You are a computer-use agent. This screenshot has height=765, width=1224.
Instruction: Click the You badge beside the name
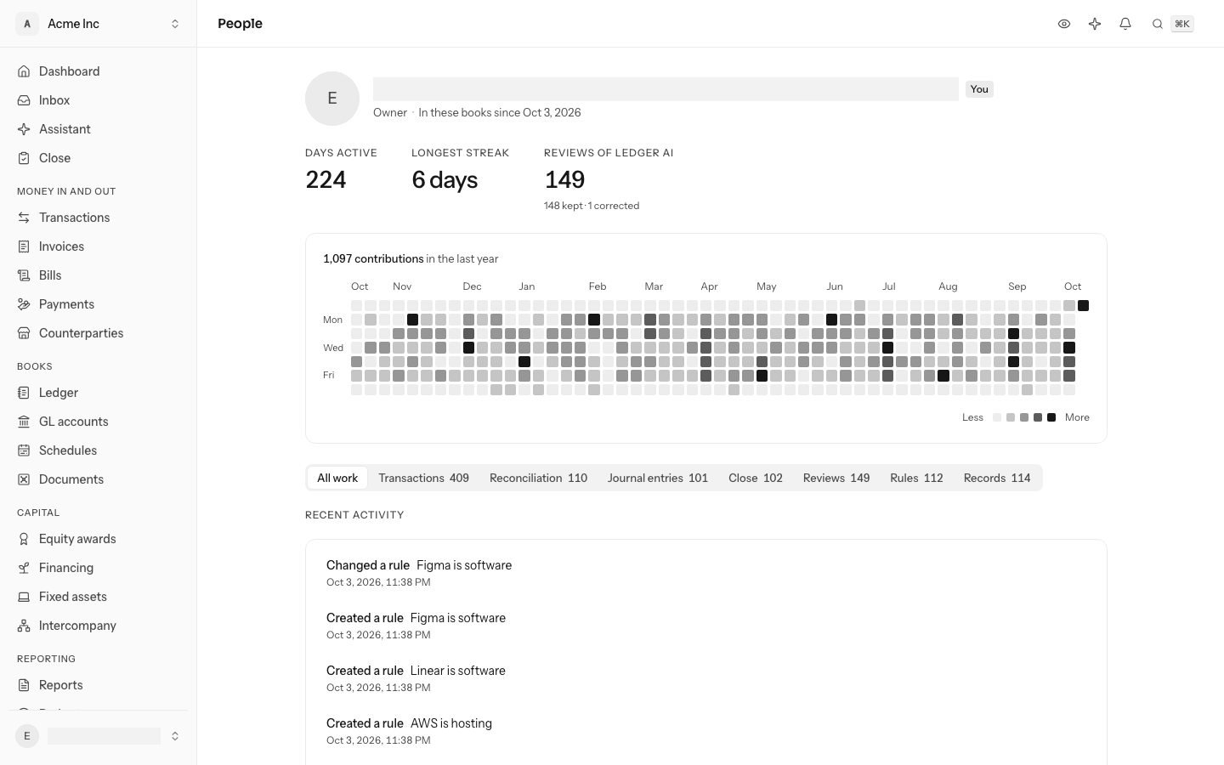[979, 89]
